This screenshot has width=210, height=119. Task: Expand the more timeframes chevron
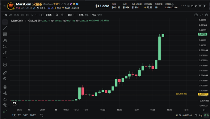(36, 15)
